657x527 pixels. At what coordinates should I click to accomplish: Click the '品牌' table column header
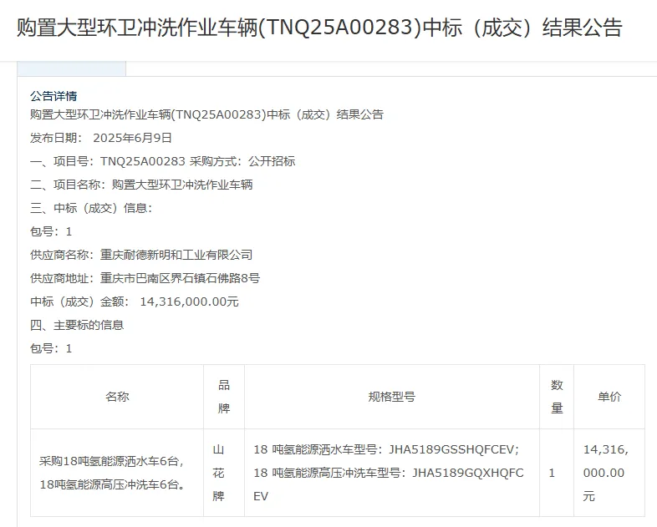(x=224, y=397)
